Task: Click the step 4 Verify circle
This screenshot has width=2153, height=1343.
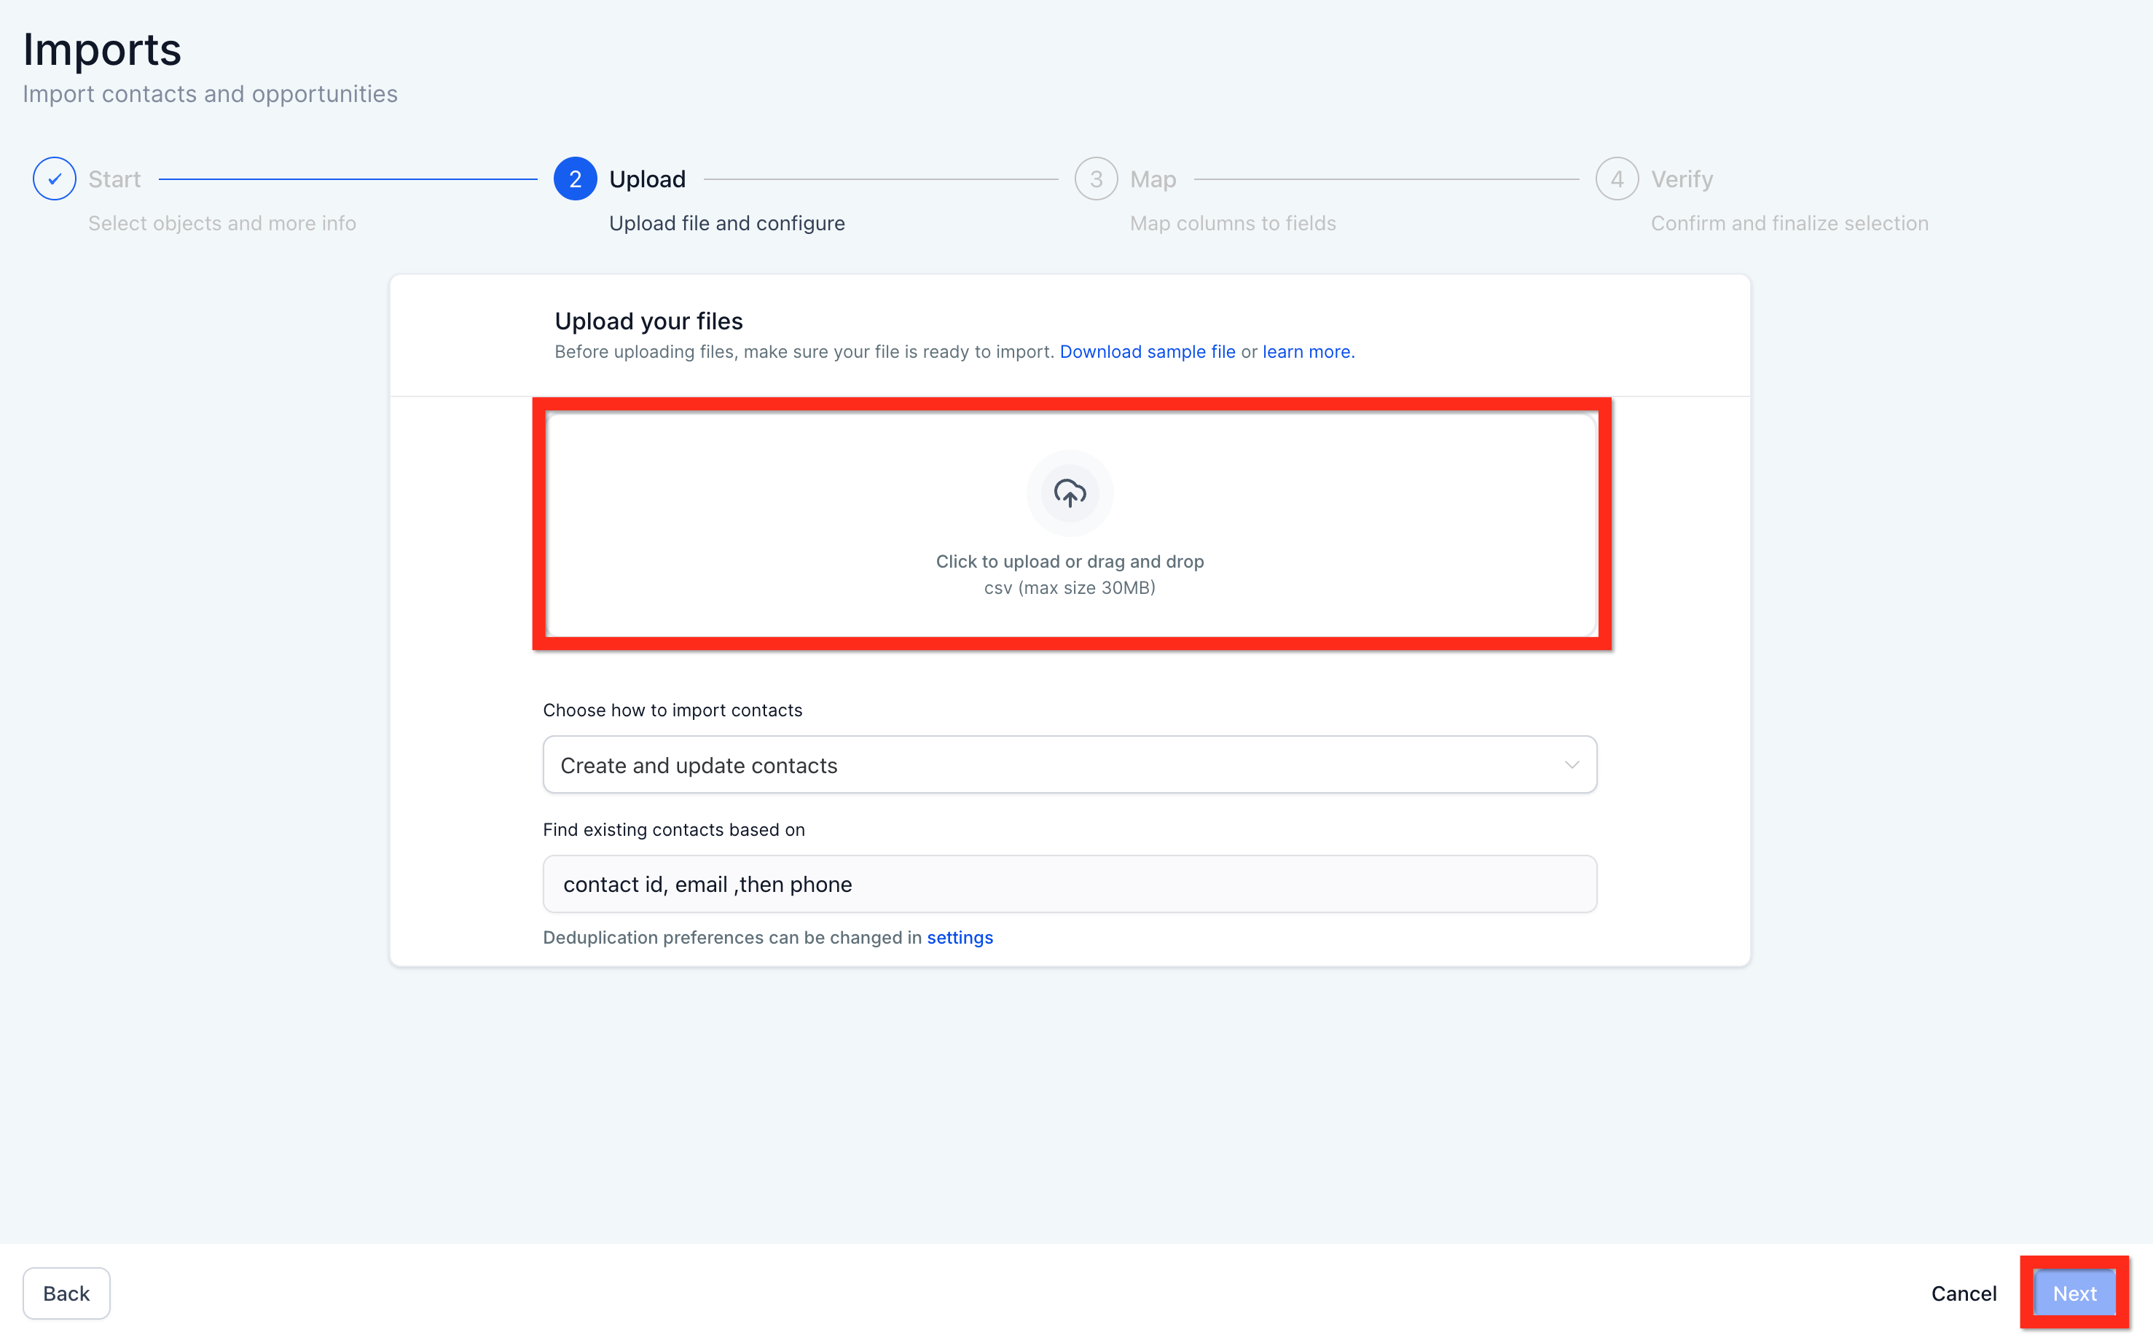Action: pos(1616,178)
